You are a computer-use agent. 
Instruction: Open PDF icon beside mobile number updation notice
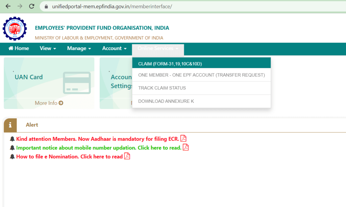tap(186, 147)
